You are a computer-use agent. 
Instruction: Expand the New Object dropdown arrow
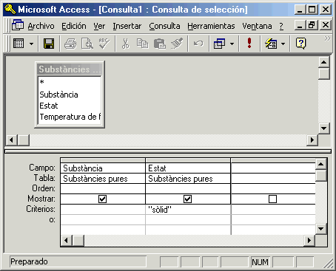point(283,44)
